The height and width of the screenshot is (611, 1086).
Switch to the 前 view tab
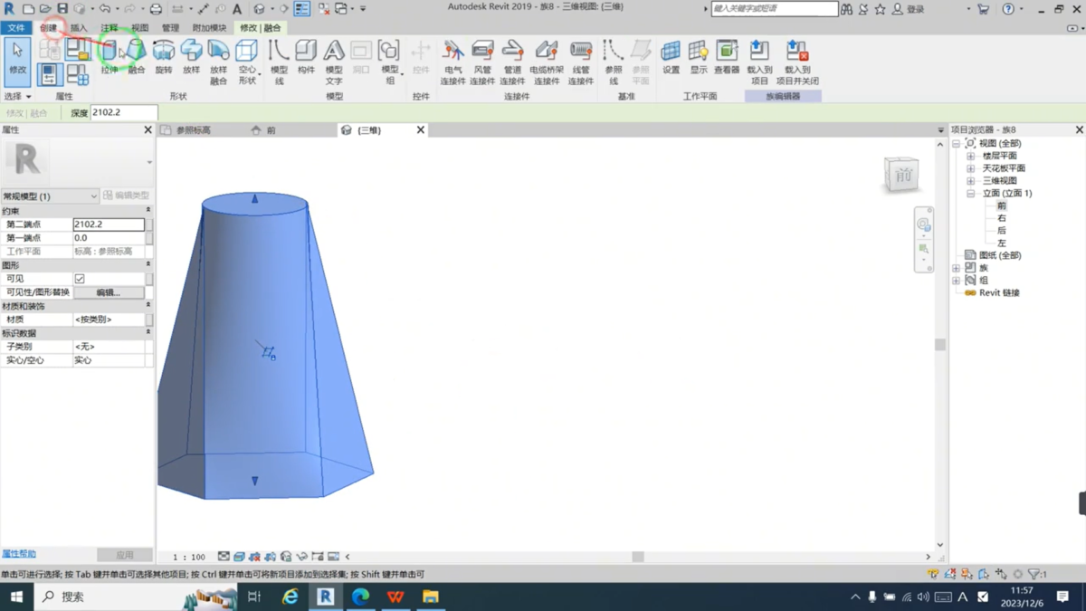pos(271,130)
